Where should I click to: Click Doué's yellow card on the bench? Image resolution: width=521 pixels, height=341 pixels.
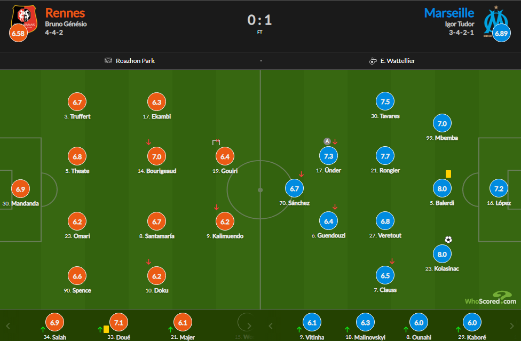[x=106, y=329]
